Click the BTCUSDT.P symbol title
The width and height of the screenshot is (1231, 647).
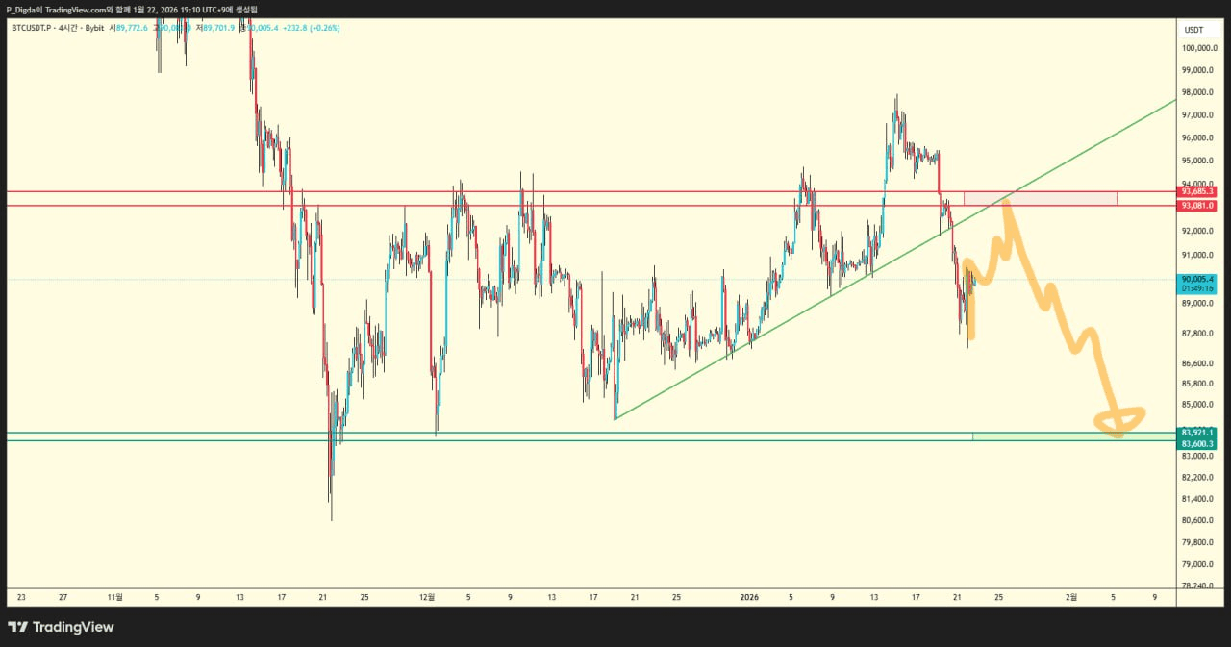click(x=30, y=28)
